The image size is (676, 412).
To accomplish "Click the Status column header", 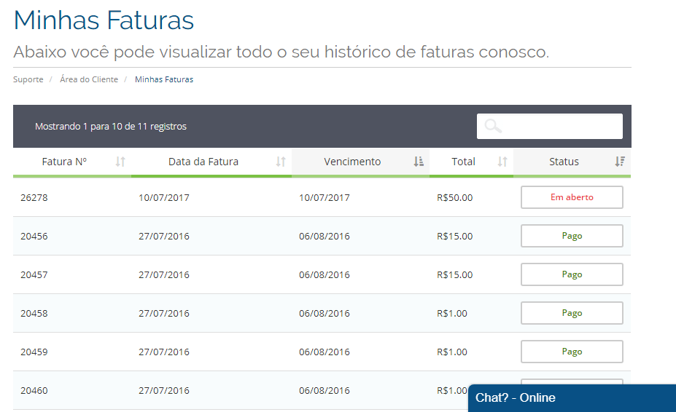I will pos(564,162).
